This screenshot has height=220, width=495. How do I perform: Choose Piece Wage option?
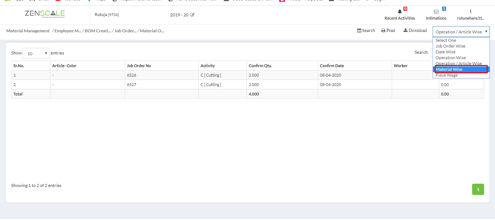point(461,75)
